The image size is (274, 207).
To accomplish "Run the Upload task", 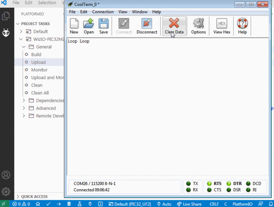I will tap(38, 62).
